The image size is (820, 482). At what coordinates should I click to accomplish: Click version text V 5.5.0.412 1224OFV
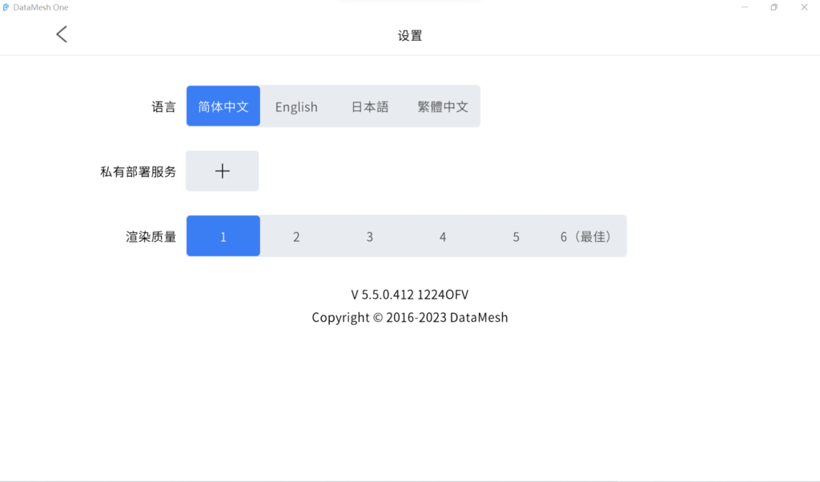(410, 295)
